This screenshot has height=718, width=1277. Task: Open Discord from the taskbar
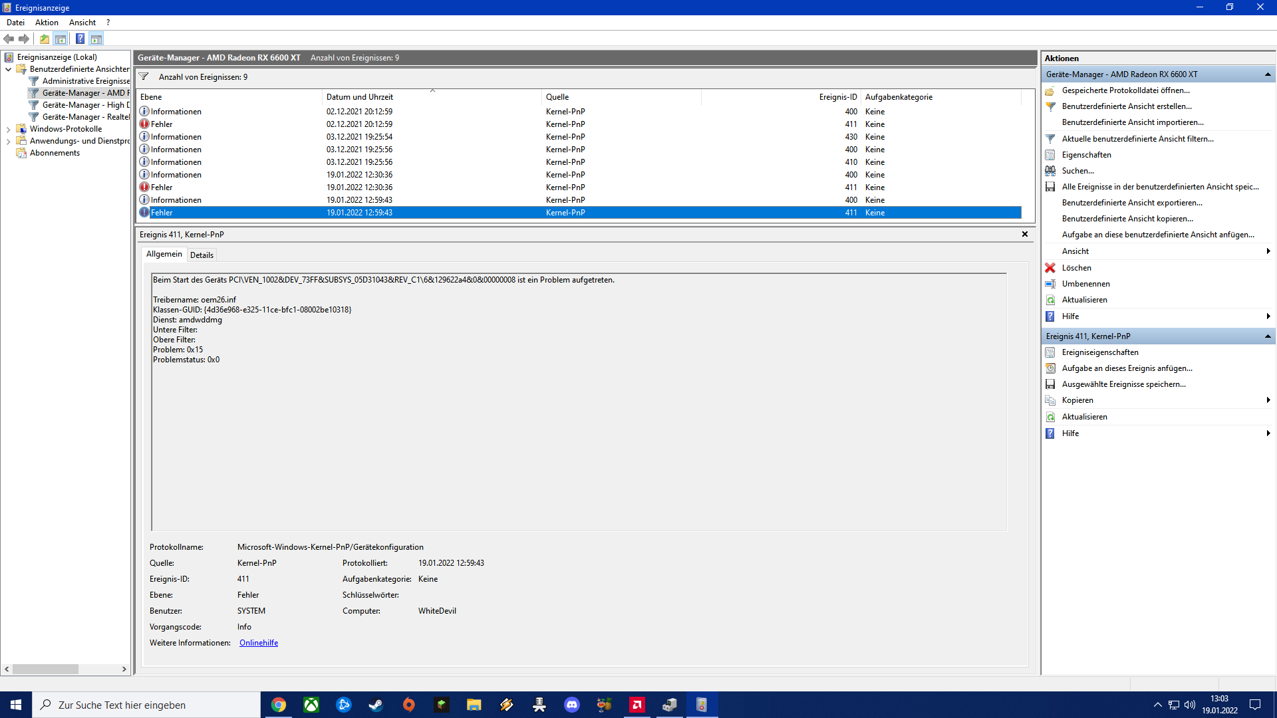pos(571,705)
